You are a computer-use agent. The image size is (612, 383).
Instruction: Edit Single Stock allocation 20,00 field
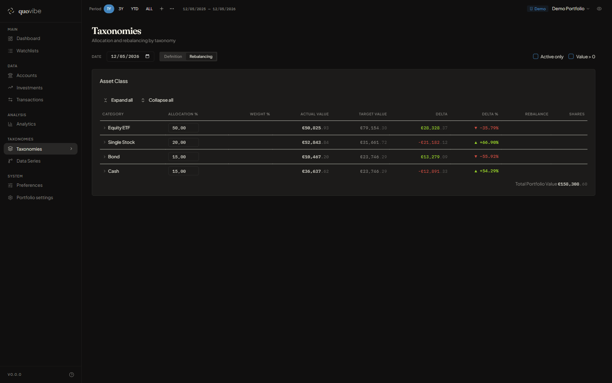tap(184, 142)
